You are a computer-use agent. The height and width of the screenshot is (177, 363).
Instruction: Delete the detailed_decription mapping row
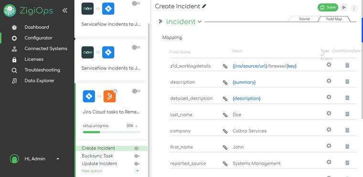pos(347,98)
